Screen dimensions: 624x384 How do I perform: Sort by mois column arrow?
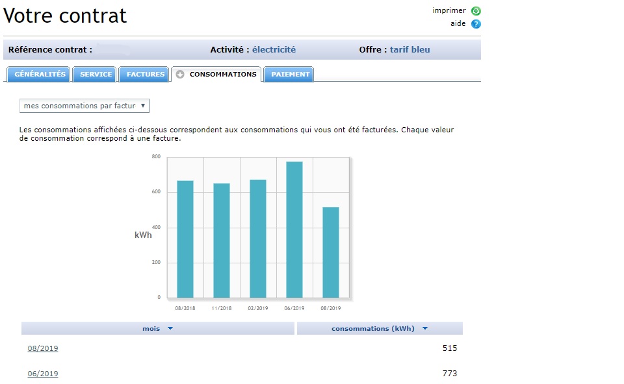[170, 329]
